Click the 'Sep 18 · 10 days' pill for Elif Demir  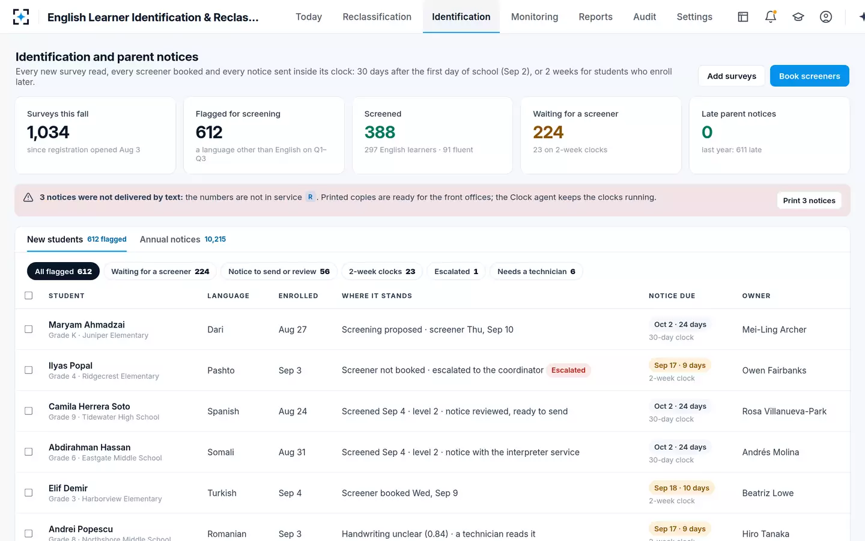(682, 488)
